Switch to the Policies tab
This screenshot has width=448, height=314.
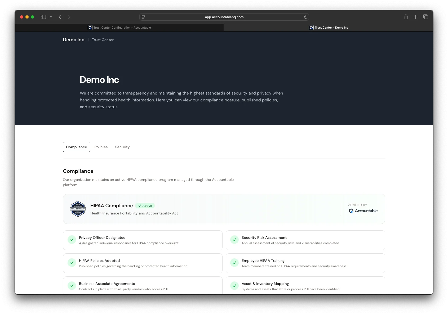101,147
